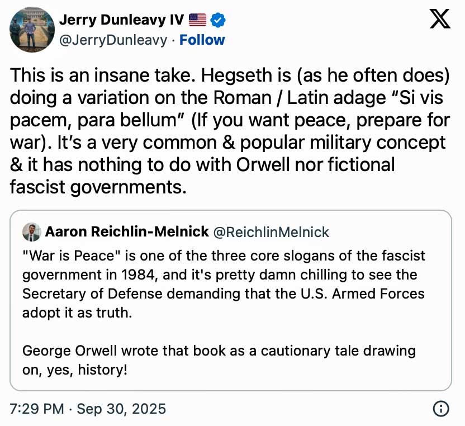The height and width of the screenshot is (426, 465).
Task: Click Jerry Dunleavy's profile avatar
Action: click(x=32, y=30)
